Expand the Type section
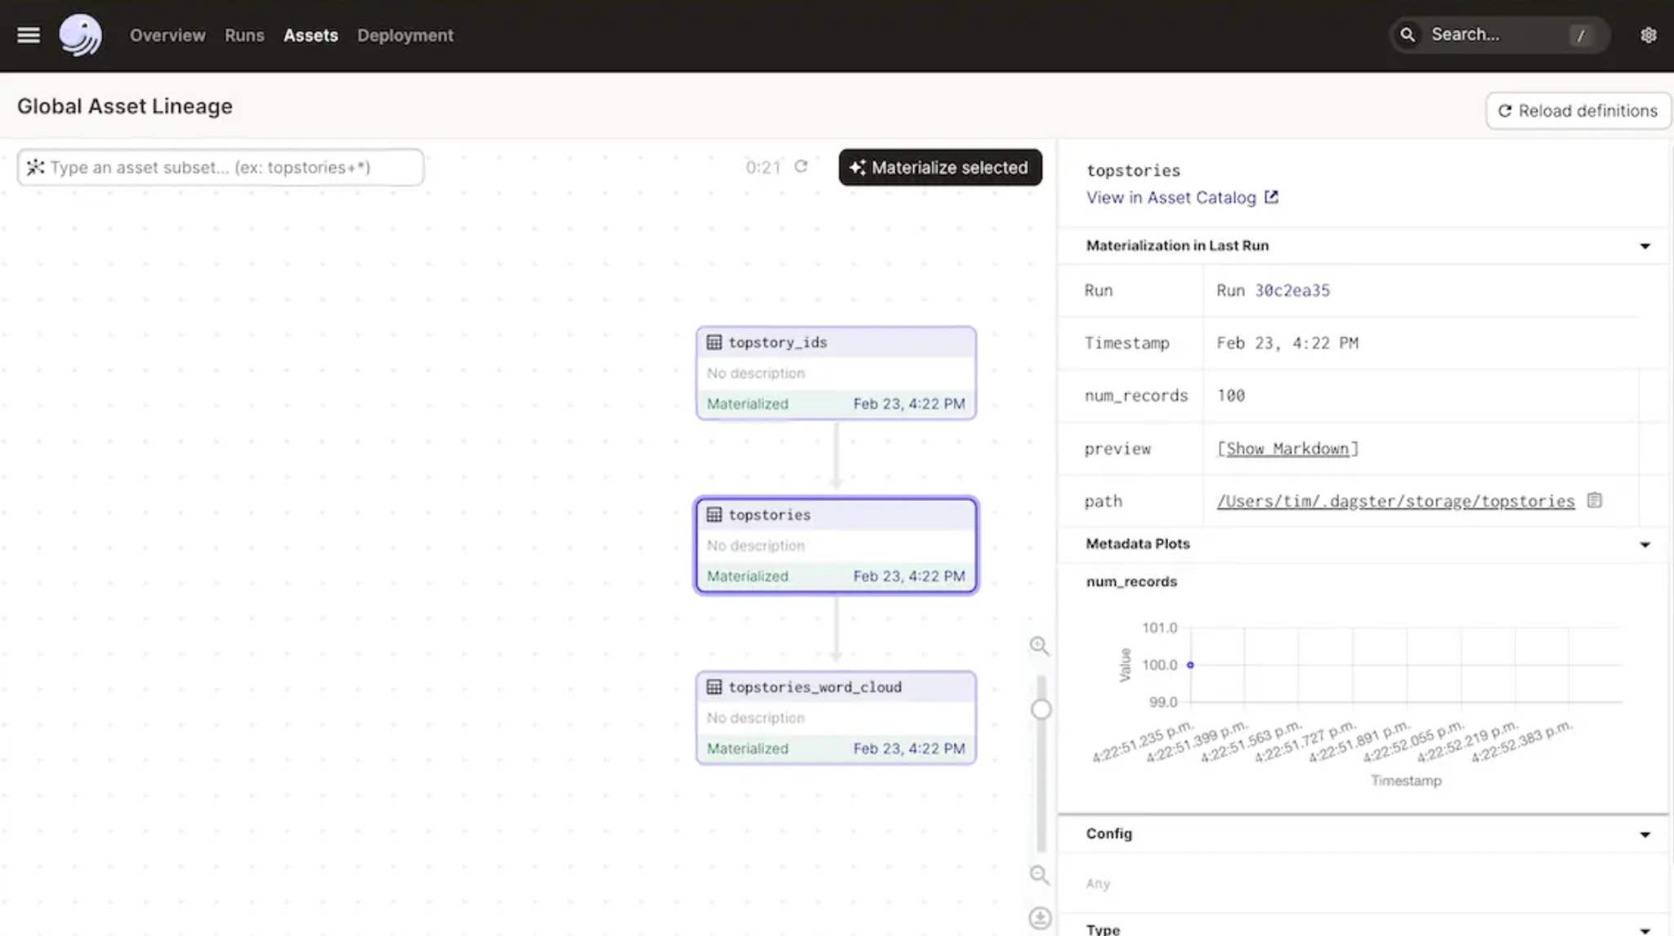The height and width of the screenshot is (936, 1674). coord(1645,930)
